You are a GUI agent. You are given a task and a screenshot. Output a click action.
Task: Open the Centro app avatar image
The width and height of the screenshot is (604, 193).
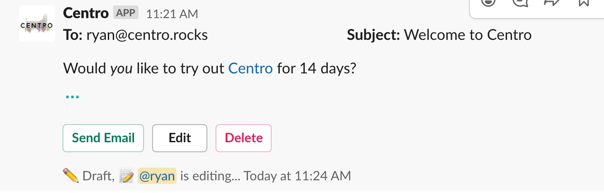tap(37, 24)
